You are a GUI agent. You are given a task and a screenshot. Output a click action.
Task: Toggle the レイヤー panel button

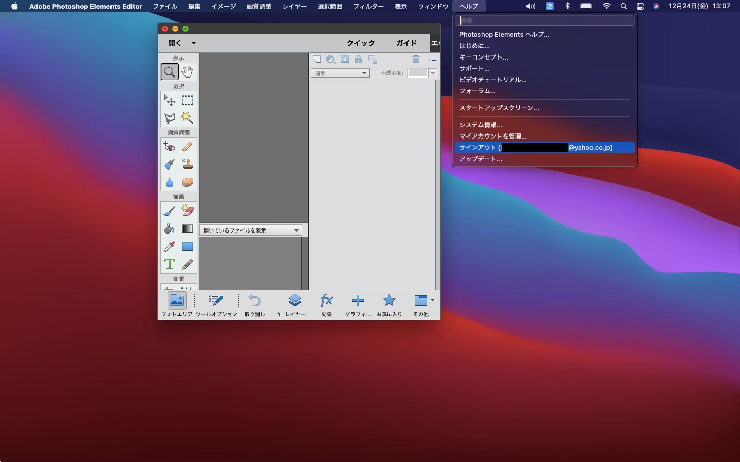click(295, 305)
